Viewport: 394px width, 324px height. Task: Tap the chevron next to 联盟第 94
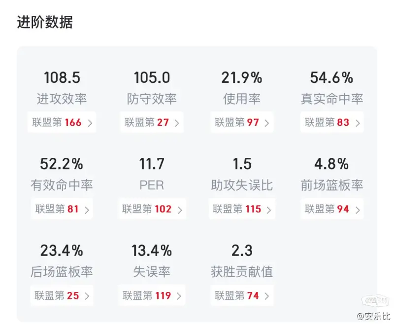point(358,210)
